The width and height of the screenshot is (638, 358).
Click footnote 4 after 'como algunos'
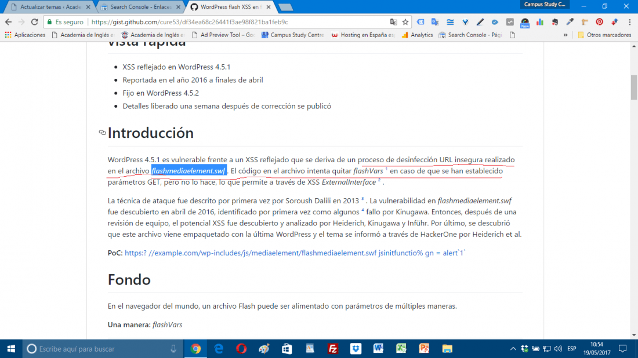pos(362,210)
